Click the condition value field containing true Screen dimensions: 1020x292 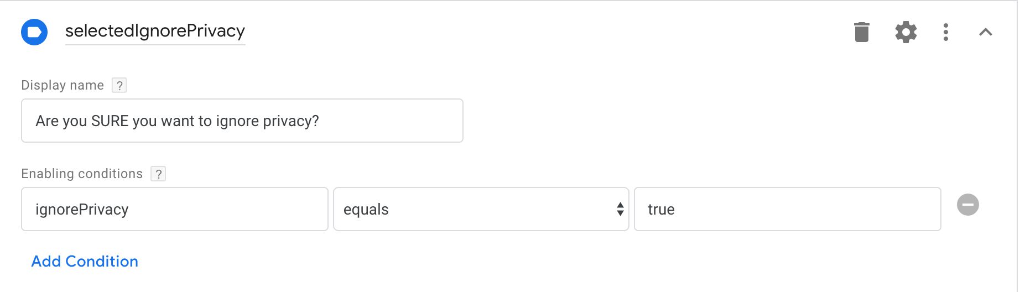[788, 209]
